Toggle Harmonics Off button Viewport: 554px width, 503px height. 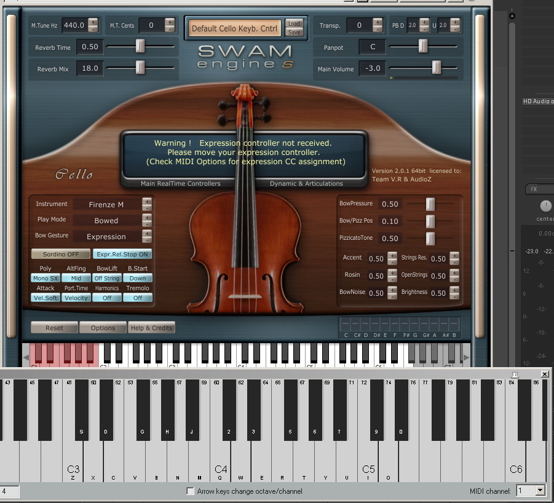click(x=107, y=298)
